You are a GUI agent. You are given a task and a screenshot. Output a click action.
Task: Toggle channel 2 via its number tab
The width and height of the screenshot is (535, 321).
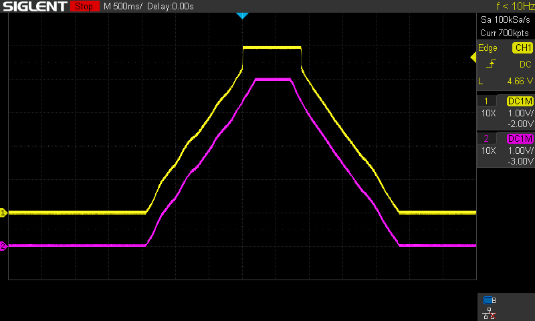tap(486, 138)
